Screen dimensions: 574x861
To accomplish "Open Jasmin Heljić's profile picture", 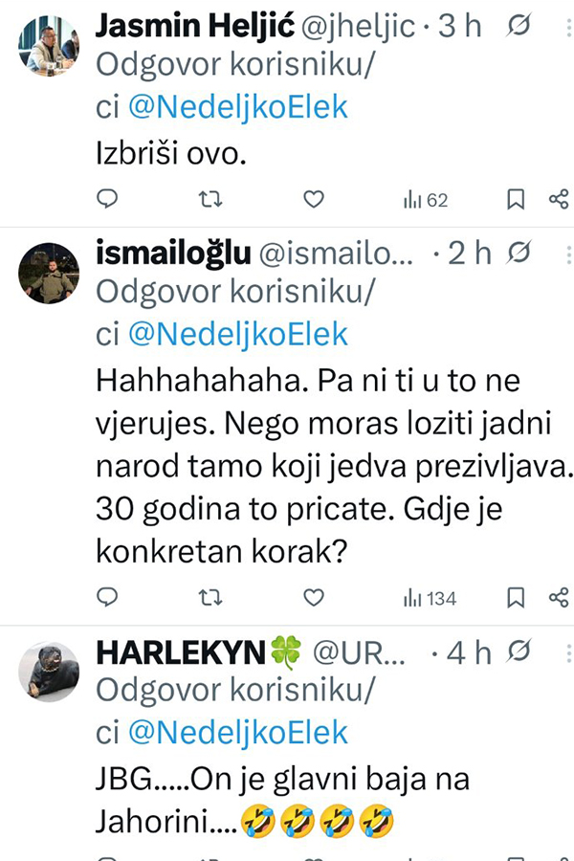I will (49, 45).
